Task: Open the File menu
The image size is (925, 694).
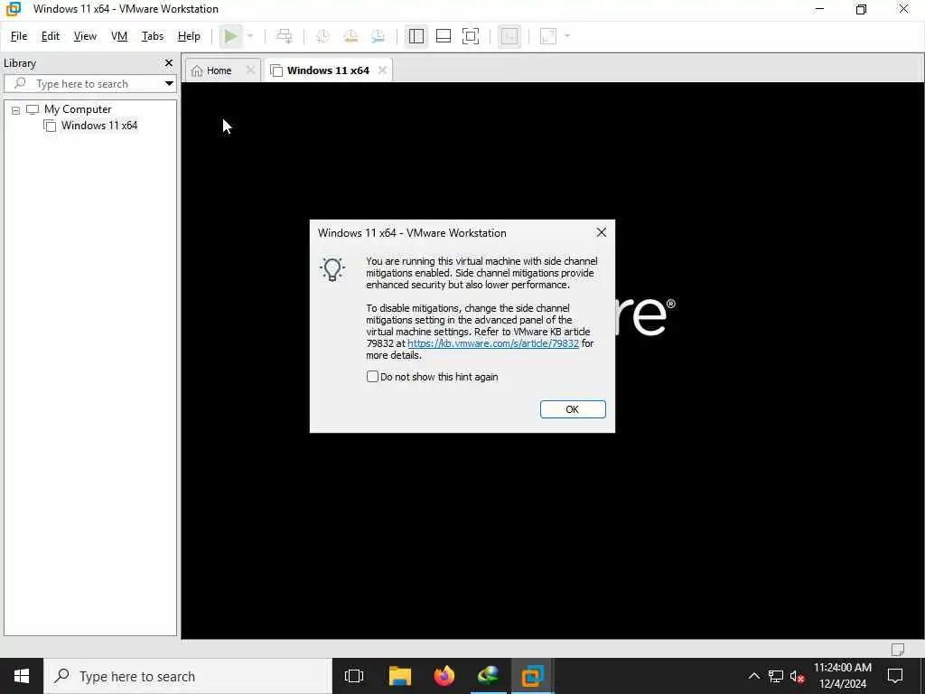Action: coord(19,36)
